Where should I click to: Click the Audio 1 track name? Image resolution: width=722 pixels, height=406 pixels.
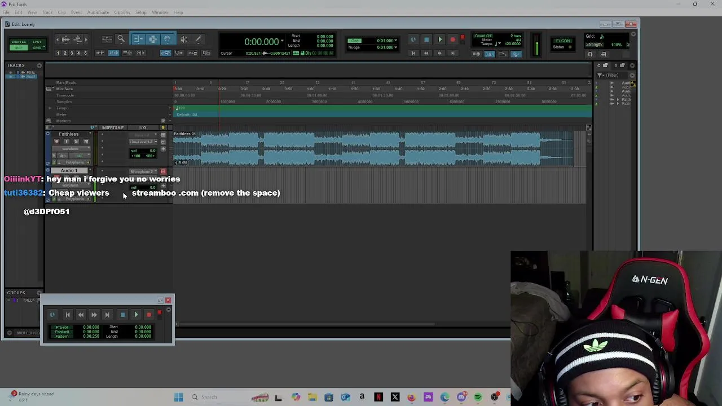point(69,171)
